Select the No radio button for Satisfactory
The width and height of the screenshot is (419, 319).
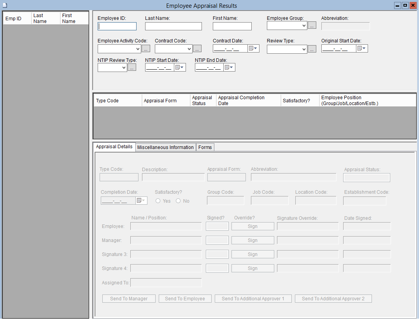178,201
